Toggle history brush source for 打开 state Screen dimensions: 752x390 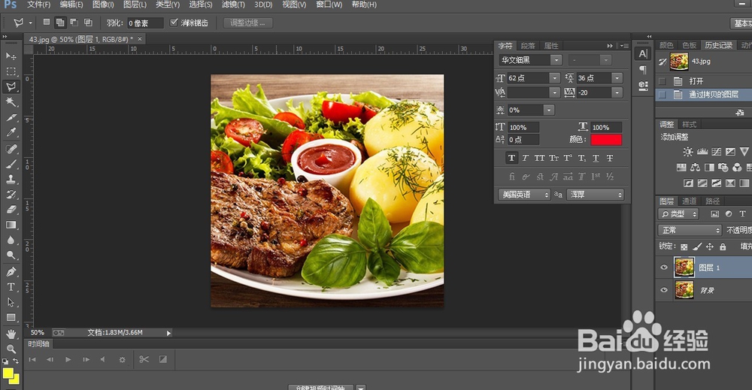click(x=663, y=81)
